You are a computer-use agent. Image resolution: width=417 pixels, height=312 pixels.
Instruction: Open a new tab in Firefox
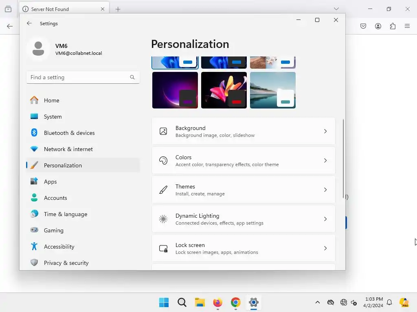pyautogui.click(x=118, y=9)
